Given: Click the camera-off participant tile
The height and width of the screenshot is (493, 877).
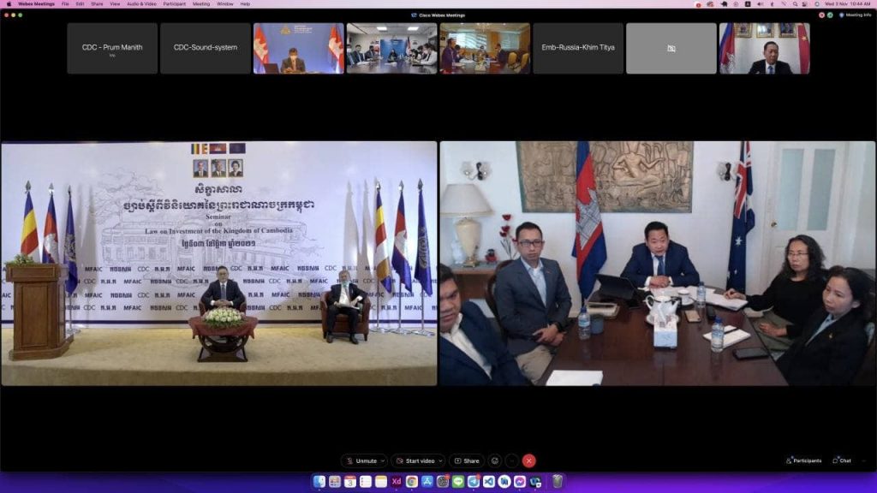Looking at the screenshot, I should [671, 48].
